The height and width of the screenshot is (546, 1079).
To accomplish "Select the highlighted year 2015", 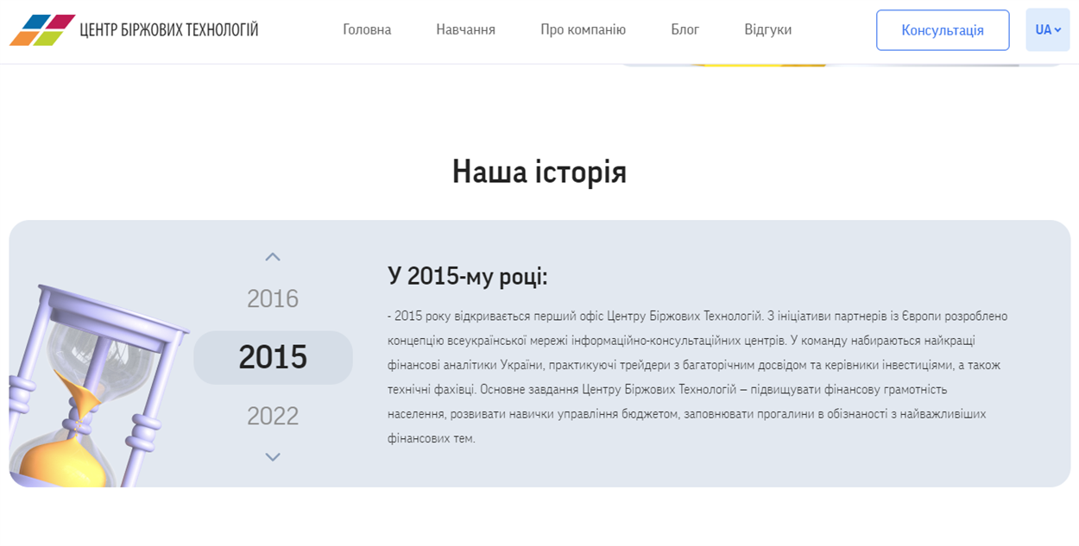I will pos(273,357).
